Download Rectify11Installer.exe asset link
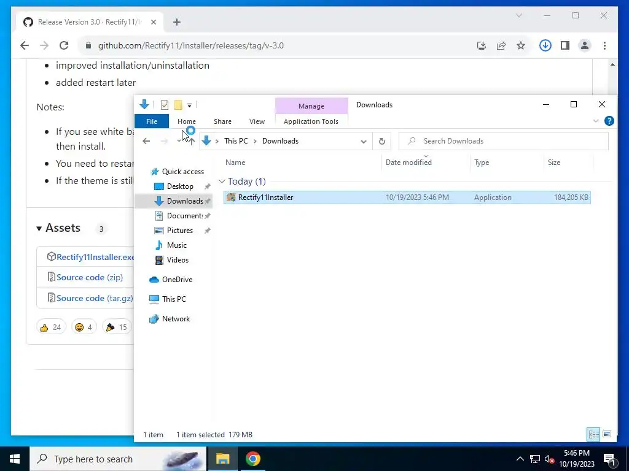The height and width of the screenshot is (471, 629). pyautogui.click(x=95, y=257)
